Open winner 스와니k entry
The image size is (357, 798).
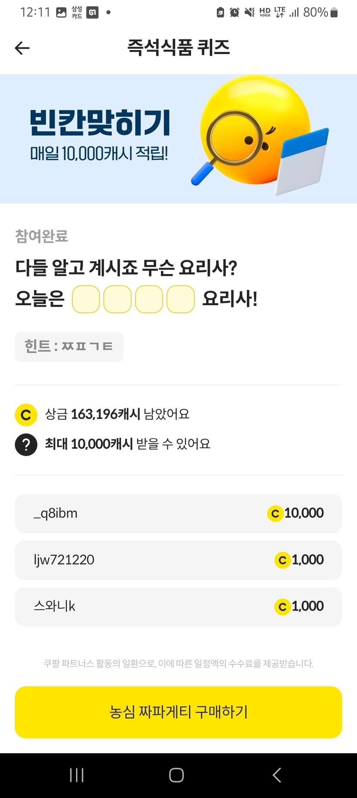178,607
